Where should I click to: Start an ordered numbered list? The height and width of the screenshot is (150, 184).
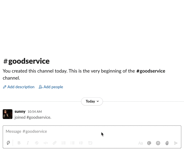[63, 143]
